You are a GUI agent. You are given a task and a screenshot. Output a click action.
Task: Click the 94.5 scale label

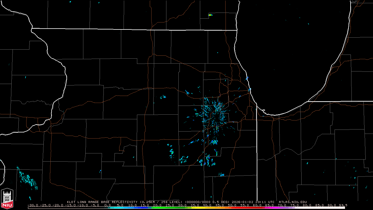coord(343,205)
